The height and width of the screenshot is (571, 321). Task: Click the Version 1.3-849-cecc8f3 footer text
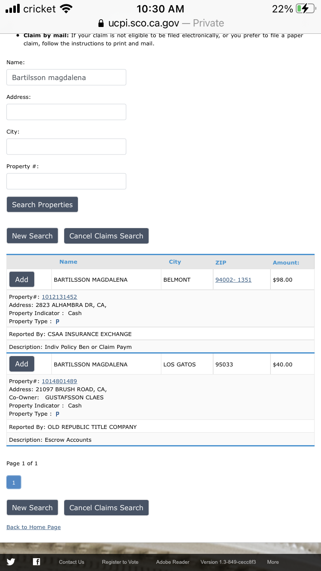[x=228, y=562]
